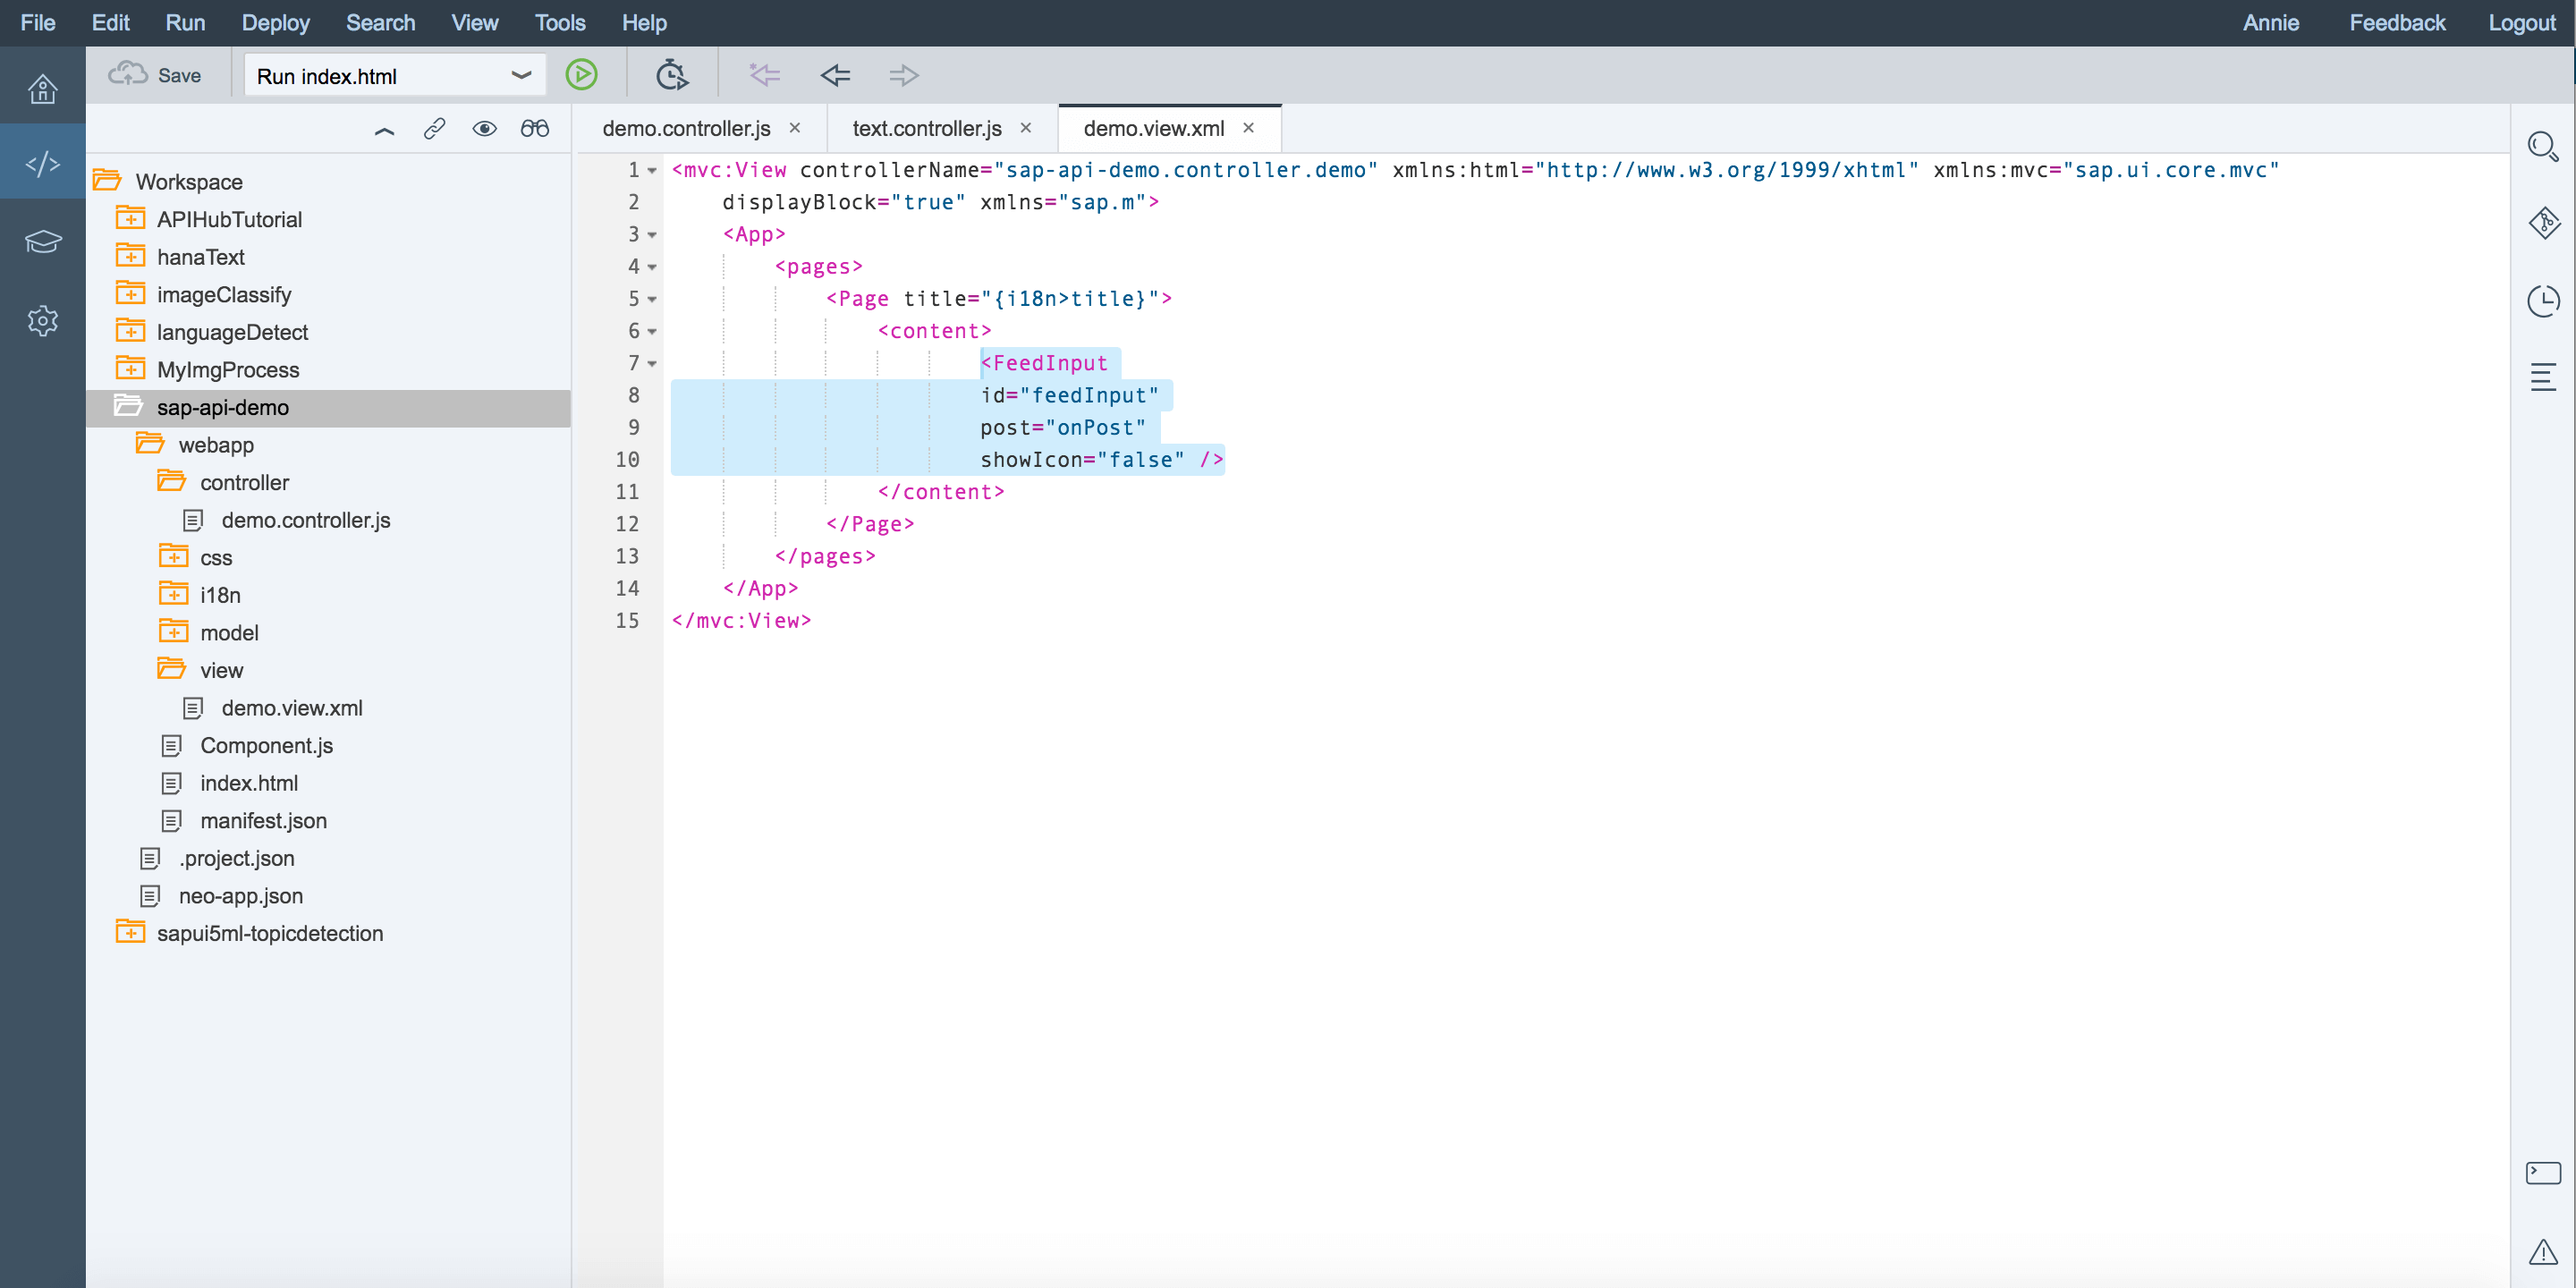Collapse the view folder
The image size is (2576, 1288).
click(x=172, y=668)
